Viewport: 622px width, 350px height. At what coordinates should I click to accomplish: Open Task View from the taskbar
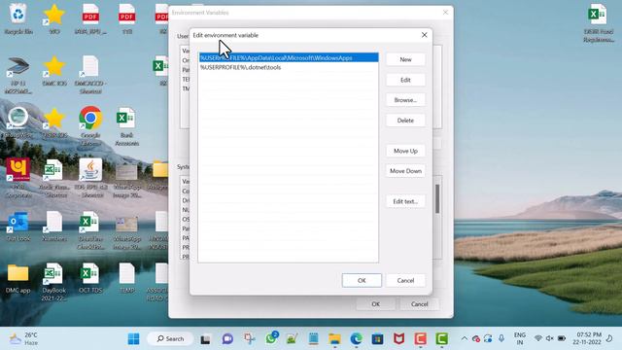[x=205, y=339]
